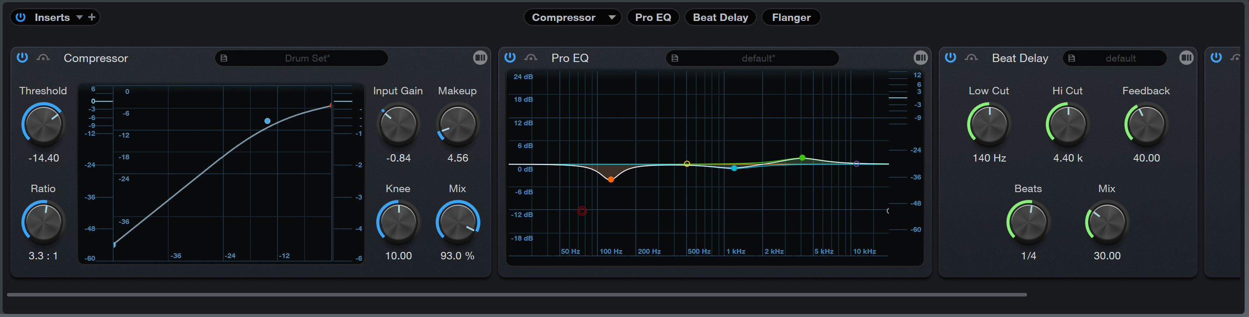Select the Flanger tab
This screenshot has height=317, width=1249.
point(791,17)
